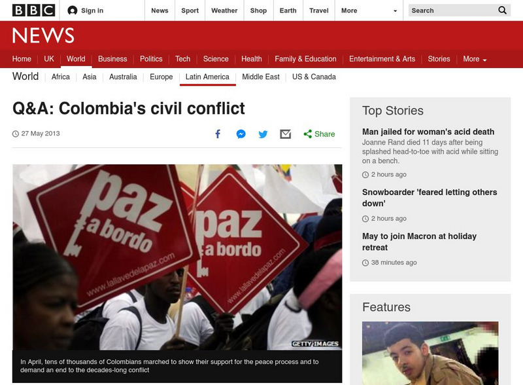Share article on Facebook
The height and width of the screenshot is (385, 523).
click(x=218, y=134)
